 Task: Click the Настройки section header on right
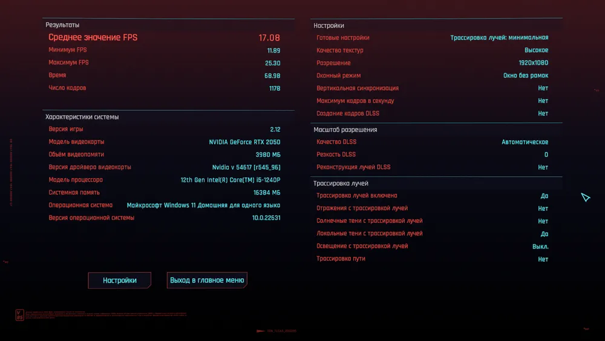click(x=329, y=25)
